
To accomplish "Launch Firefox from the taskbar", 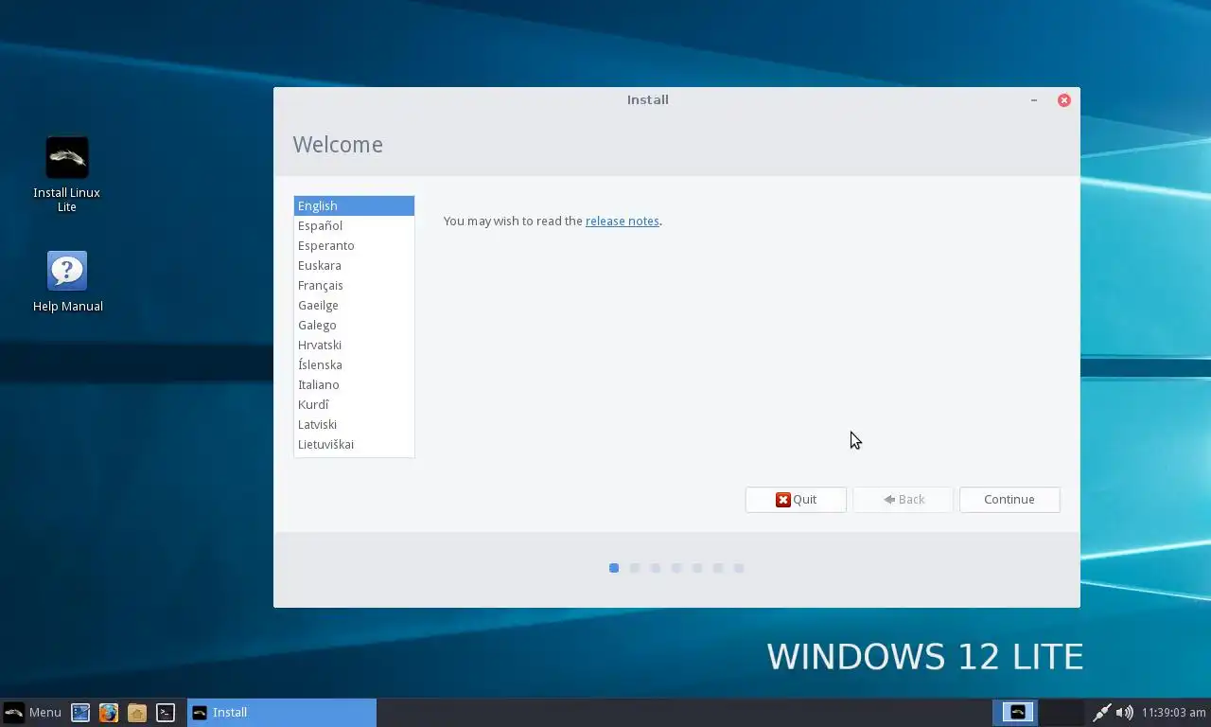I will (x=109, y=713).
